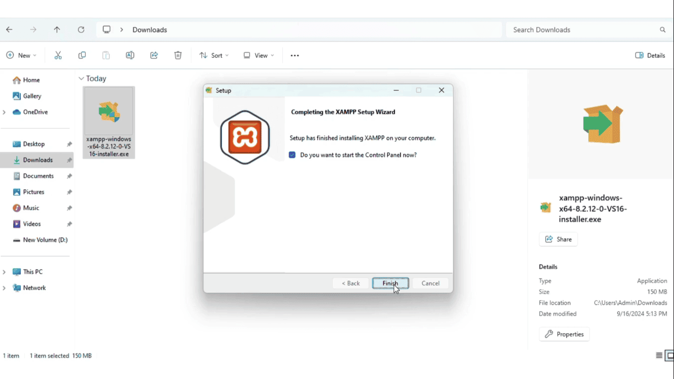Close the Setup window with X
The width and height of the screenshot is (674, 379).
point(442,90)
